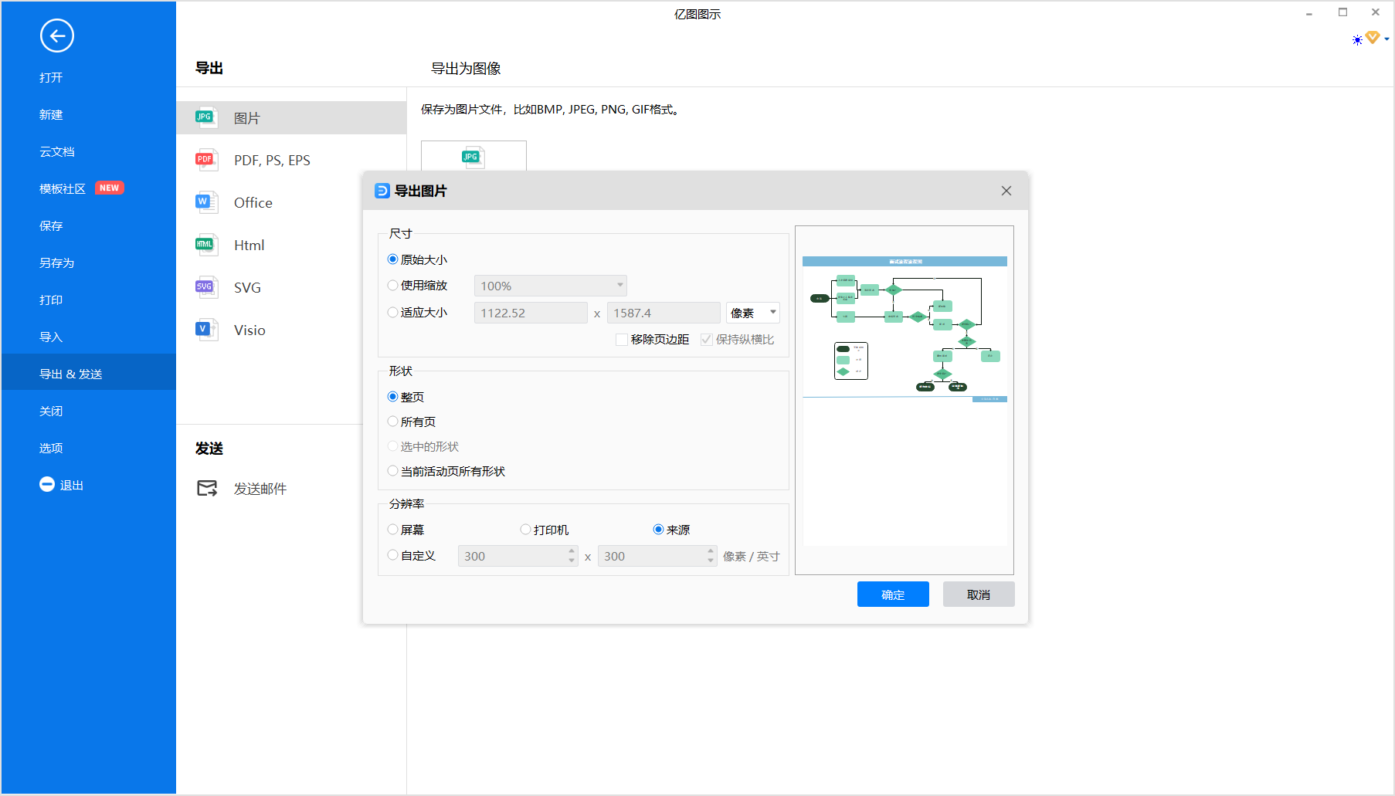1395x796 pixels.
Task: Click the premium diamond icon
Action: pos(1373,37)
